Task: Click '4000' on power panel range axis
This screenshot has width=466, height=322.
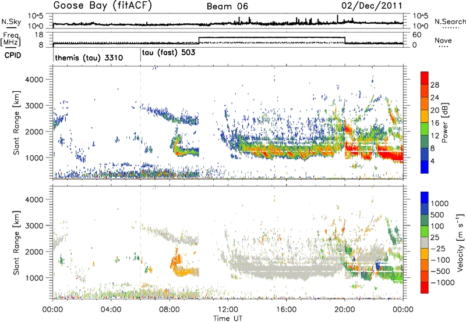Action: [34, 80]
